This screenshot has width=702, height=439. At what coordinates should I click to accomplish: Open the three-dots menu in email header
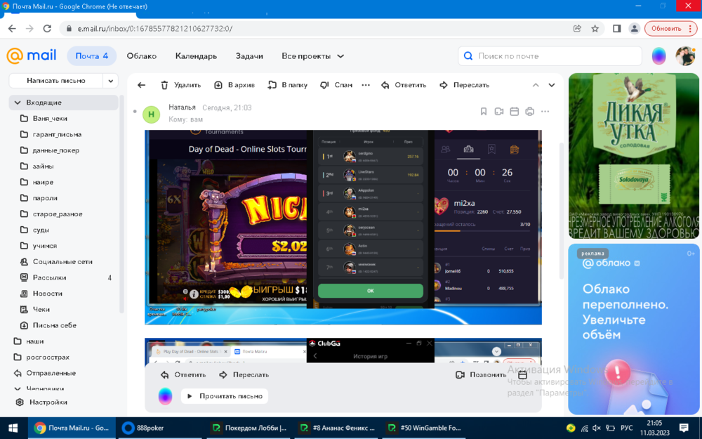[545, 111]
